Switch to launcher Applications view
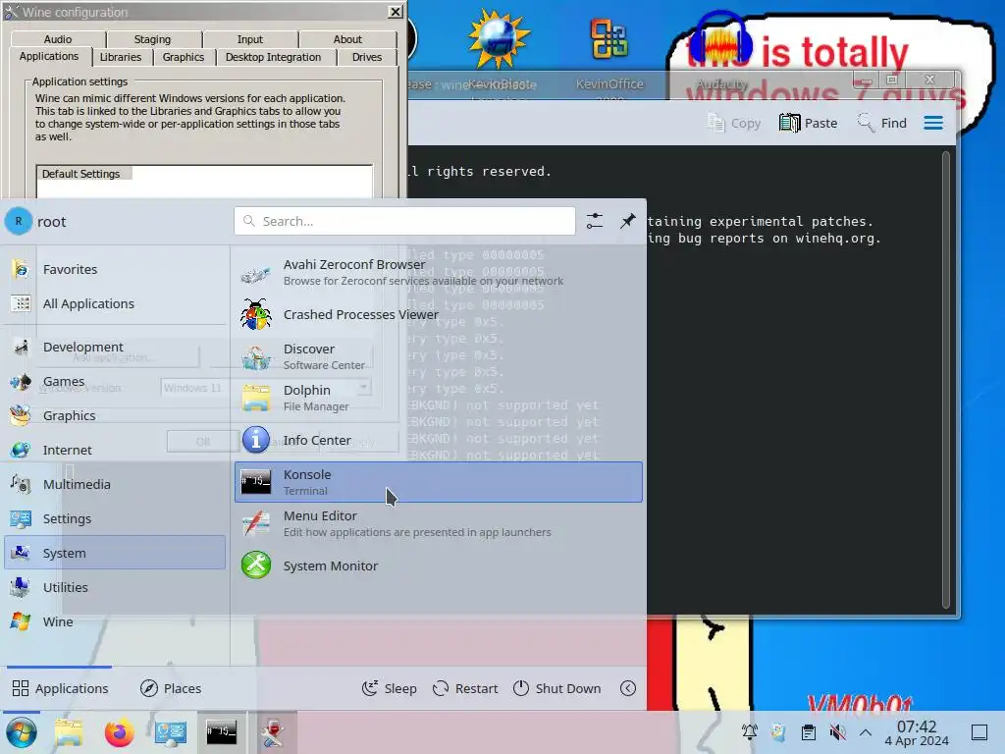This screenshot has height=754, width=1005. click(x=61, y=688)
